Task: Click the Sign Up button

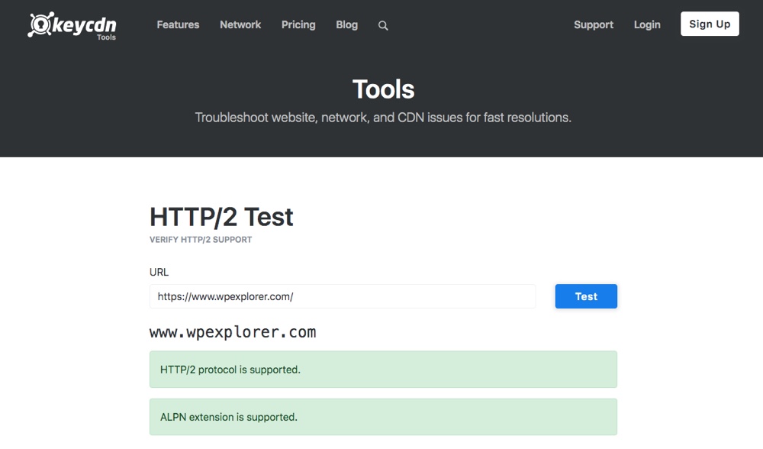Action: (710, 24)
